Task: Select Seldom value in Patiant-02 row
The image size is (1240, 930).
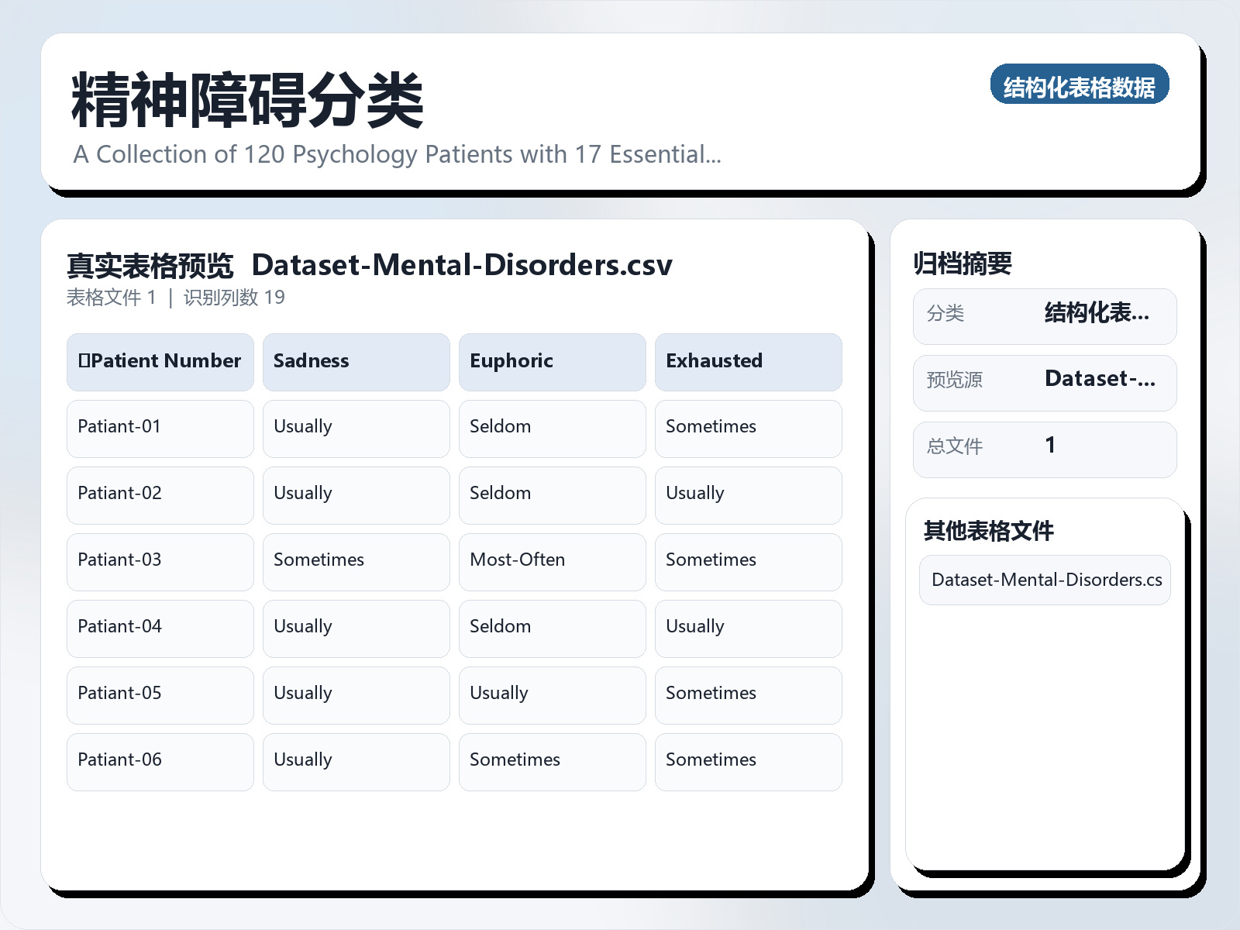Action: pos(552,494)
